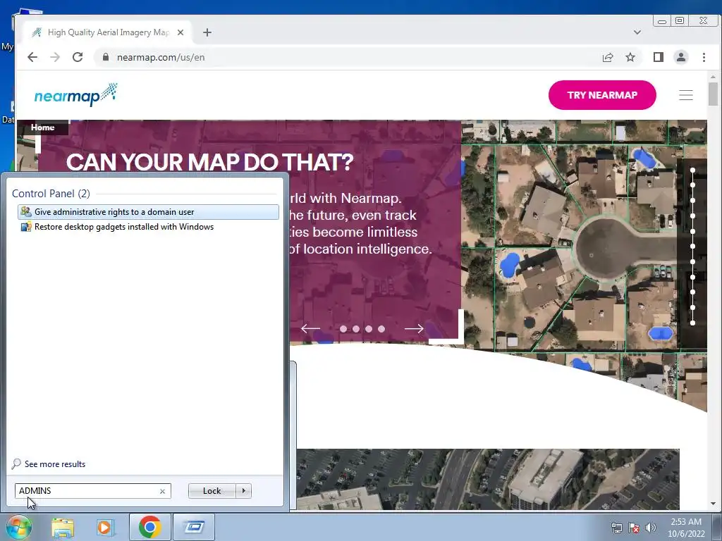The height and width of the screenshot is (541, 722).
Task: Expand the tab search chevron
Action: point(637,32)
